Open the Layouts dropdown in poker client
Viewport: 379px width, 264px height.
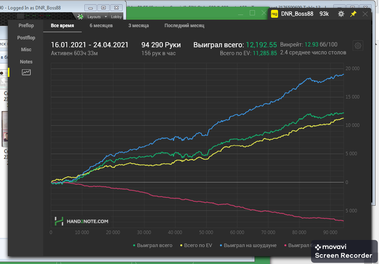point(97,17)
